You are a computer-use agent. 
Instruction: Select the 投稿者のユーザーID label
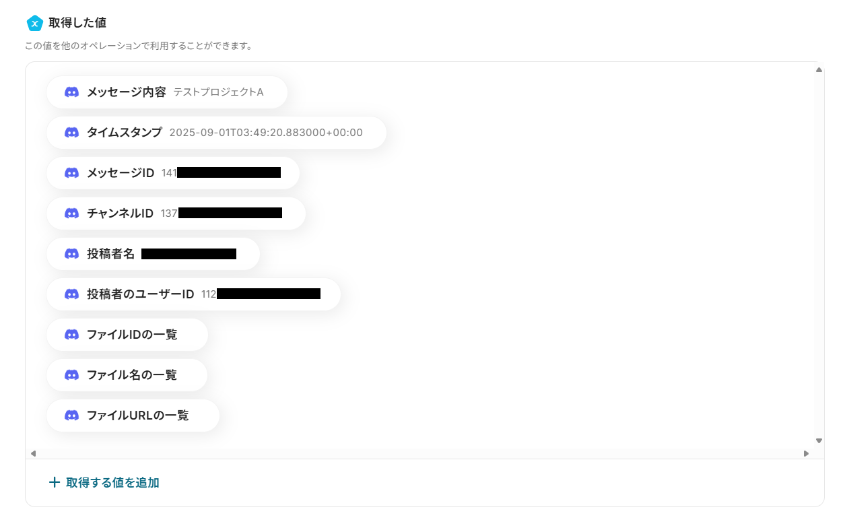[140, 294]
